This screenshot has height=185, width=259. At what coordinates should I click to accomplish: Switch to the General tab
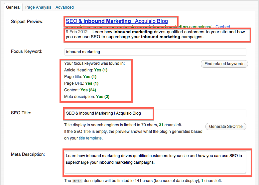pyautogui.click(x=13, y=7)
